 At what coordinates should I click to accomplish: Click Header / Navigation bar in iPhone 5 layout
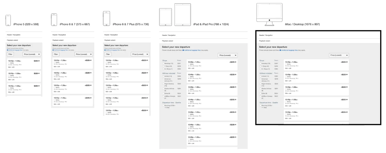24,35
